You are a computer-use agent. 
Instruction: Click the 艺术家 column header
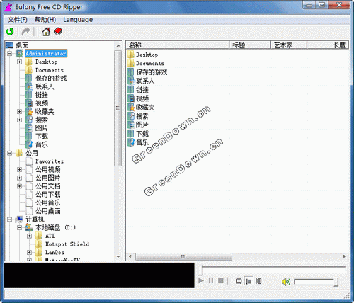[289, 45]
